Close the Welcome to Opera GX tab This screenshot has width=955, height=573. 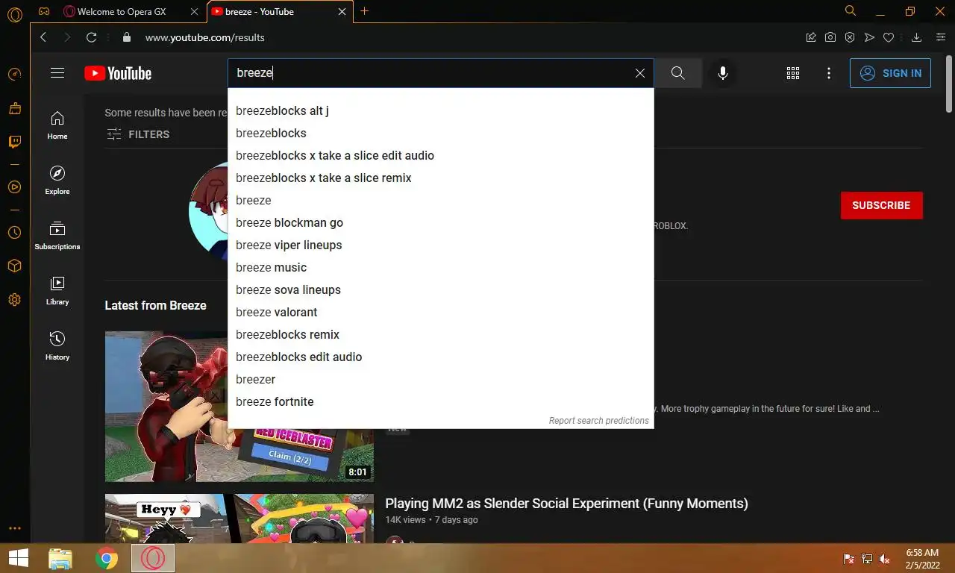[195, 12]
